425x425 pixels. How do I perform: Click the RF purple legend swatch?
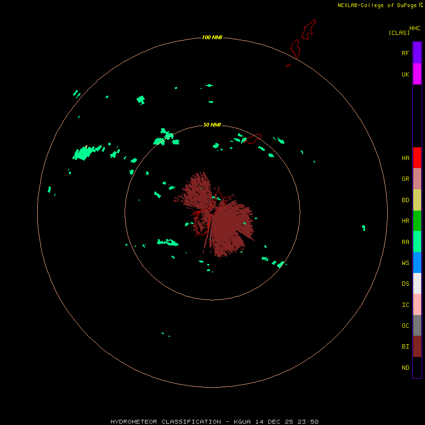click(x=417, y=53)
